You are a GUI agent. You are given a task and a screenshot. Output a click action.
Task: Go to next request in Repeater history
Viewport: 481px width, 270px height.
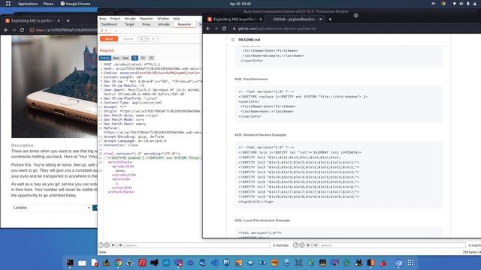153,39
